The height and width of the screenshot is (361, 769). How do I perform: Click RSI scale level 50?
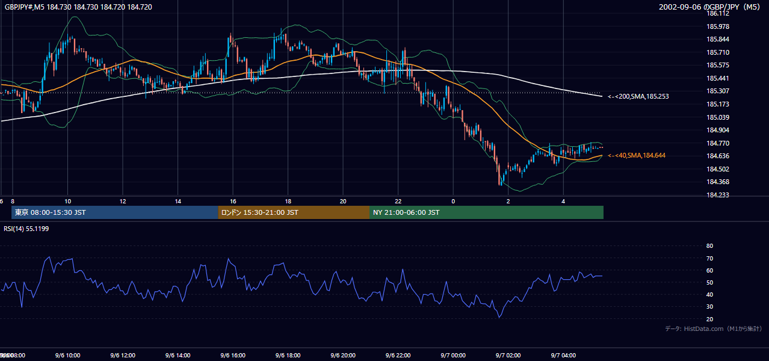click(x=709, y=282)
